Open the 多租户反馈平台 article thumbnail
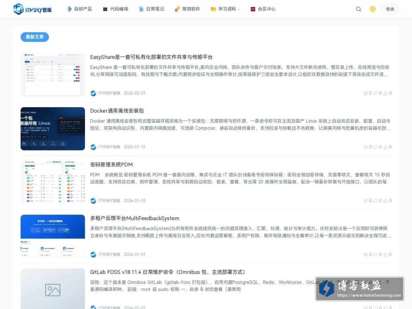Viewport: 412px width, 309px height. coord(53,236)
